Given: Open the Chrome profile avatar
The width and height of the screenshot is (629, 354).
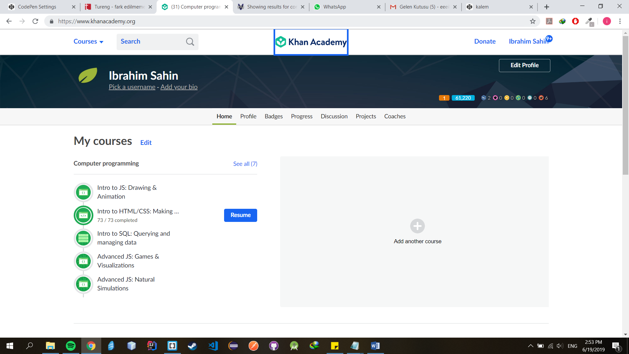Looking at the screenshot, I should pyautogui.click(x=607, y=21).
